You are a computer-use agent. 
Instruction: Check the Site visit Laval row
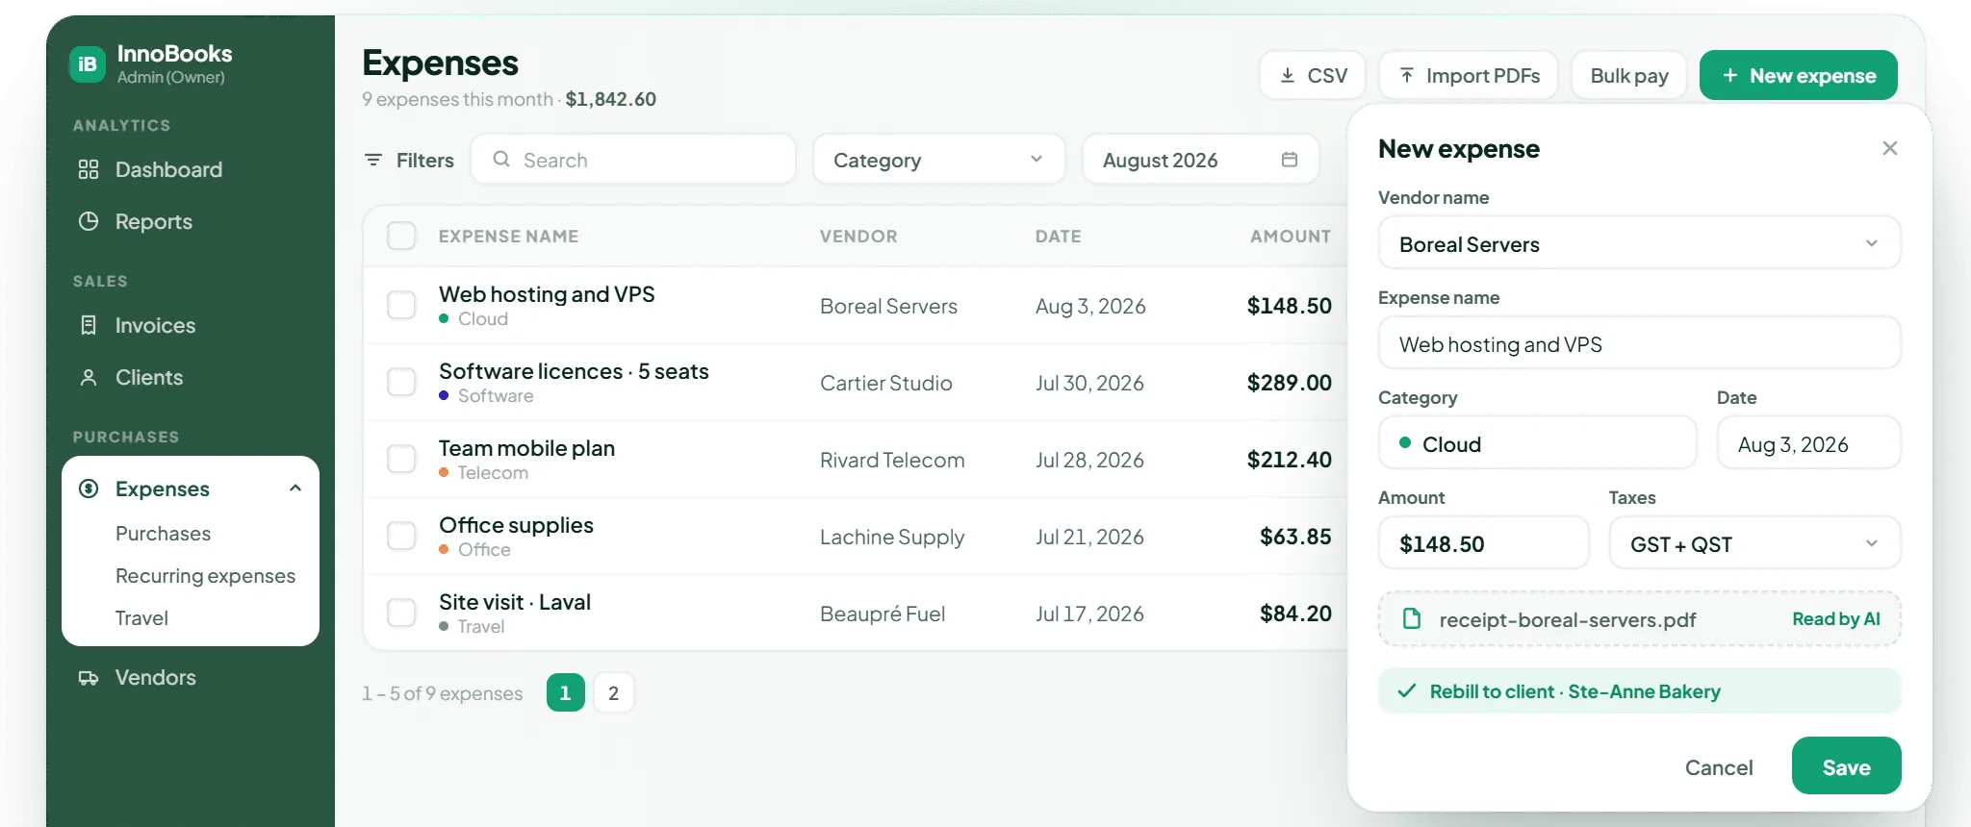tap(401, 613)
